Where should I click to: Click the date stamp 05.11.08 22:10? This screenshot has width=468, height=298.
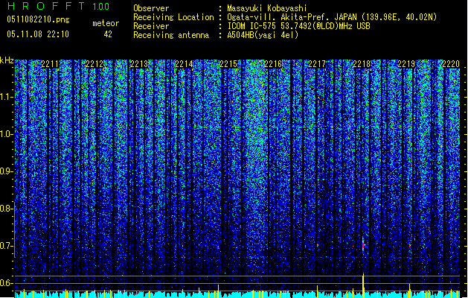[x=38, y=34]
